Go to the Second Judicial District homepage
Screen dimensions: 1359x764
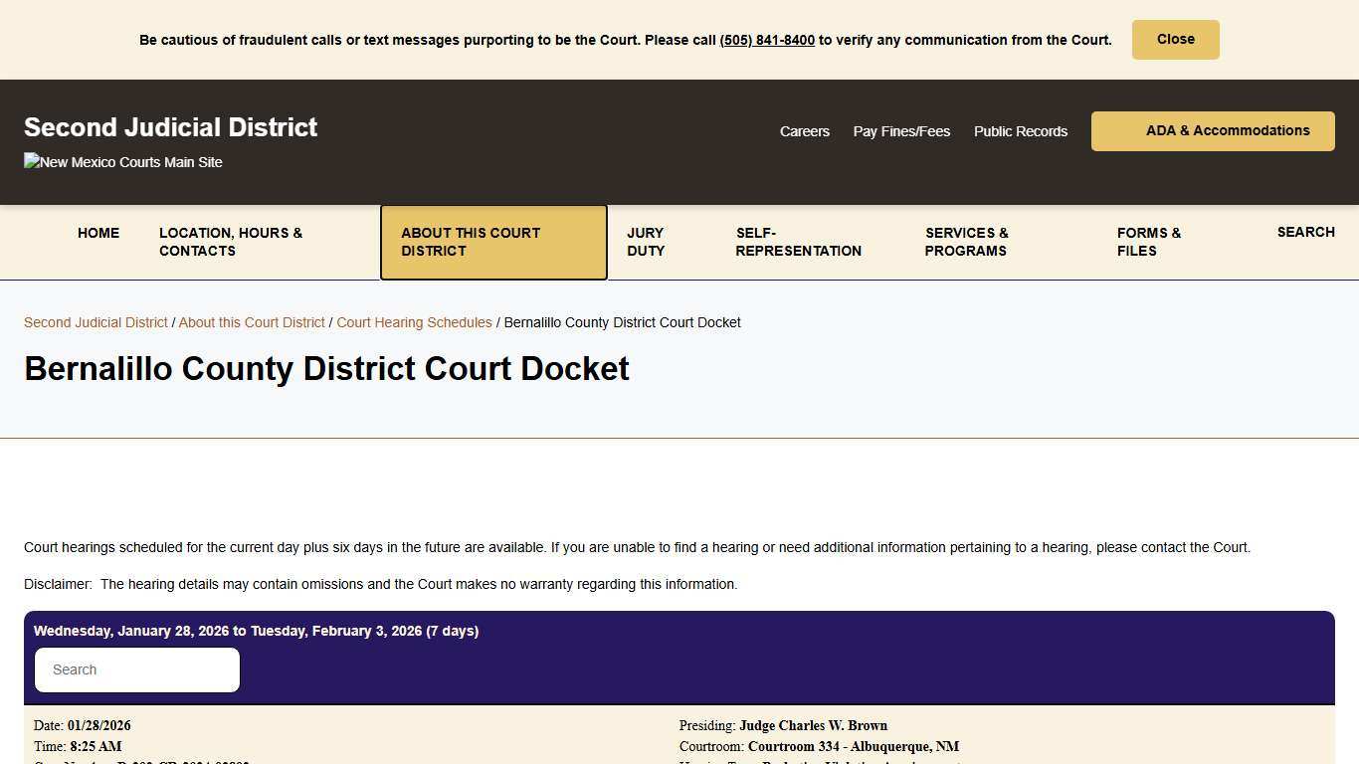coord(170,127)
